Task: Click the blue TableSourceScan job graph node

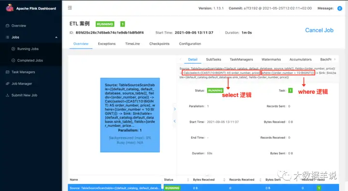Action: (130, 115)
